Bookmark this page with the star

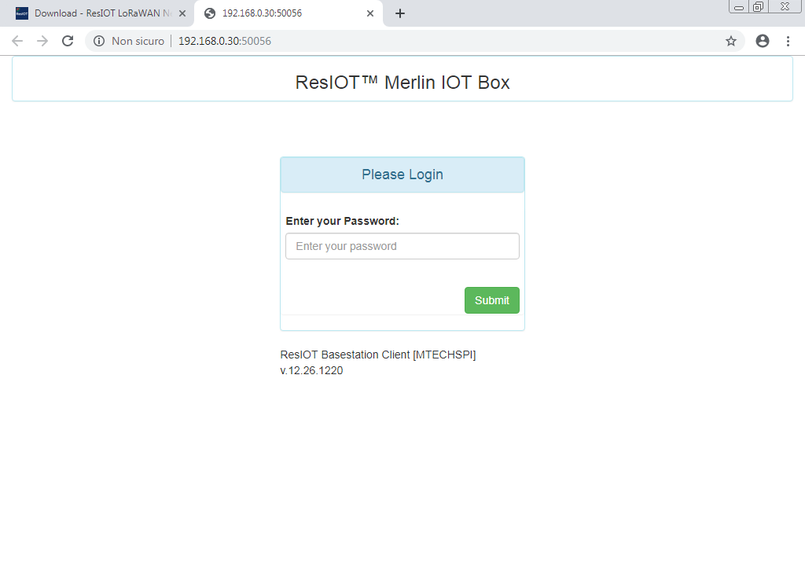tap(730, 41)
